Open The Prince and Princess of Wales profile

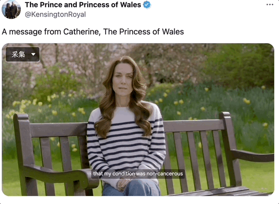83,5
